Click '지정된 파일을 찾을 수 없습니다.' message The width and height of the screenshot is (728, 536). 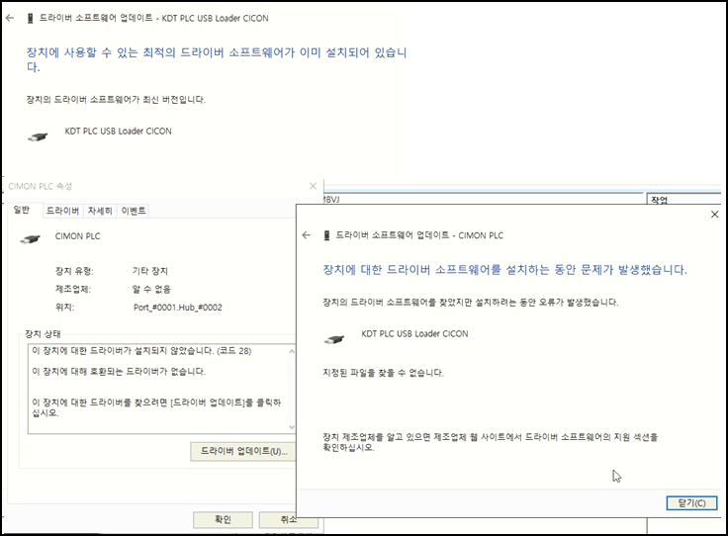point(383,373)
